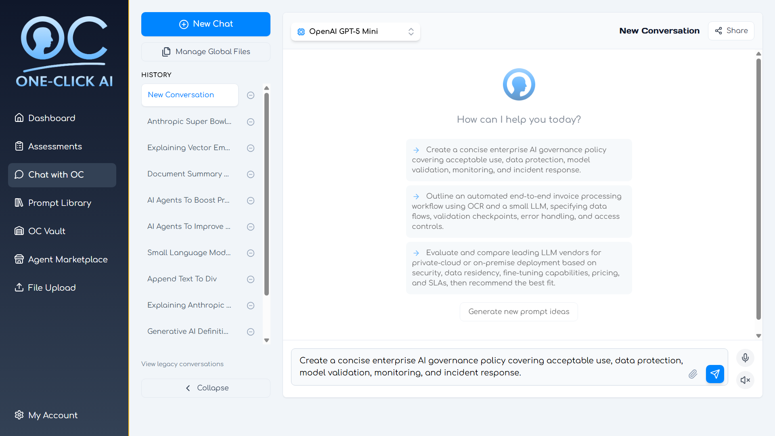The height and width of the screenshot is (436, 775).
Task: Click the chat avatar icon above greeting
Action: point(519,84)
